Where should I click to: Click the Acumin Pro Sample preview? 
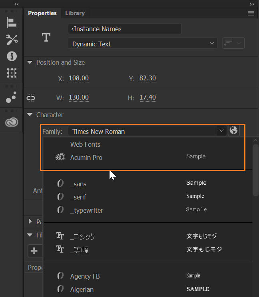pyautogui.click(x=196, y=156)
